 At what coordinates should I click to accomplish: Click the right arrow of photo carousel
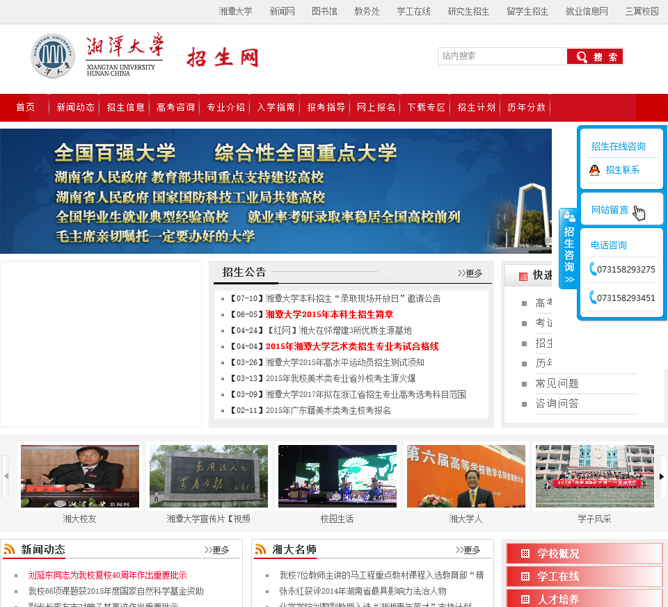click(662, 476)
